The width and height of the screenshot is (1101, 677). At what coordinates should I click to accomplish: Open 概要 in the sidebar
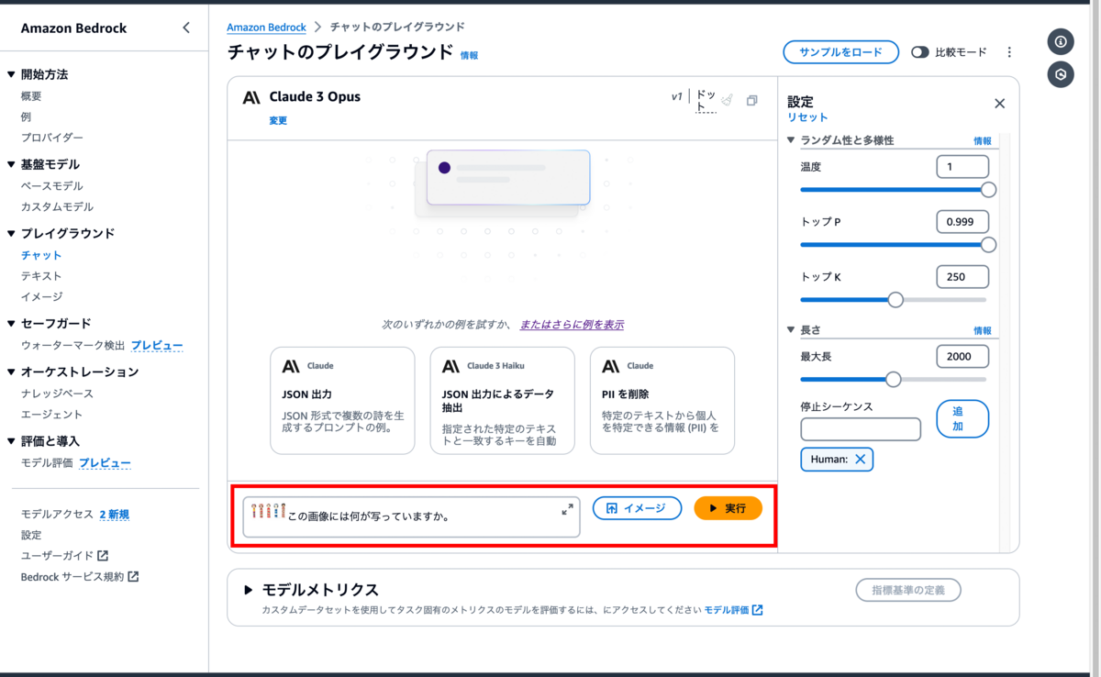31,96
